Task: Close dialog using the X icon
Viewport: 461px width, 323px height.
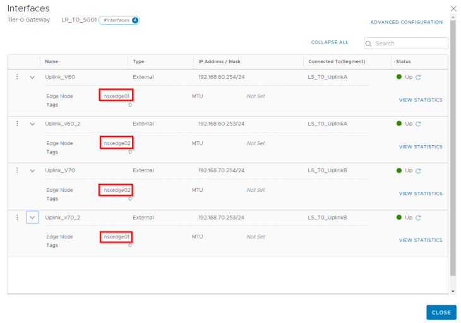Action: [x=453, y=8]
